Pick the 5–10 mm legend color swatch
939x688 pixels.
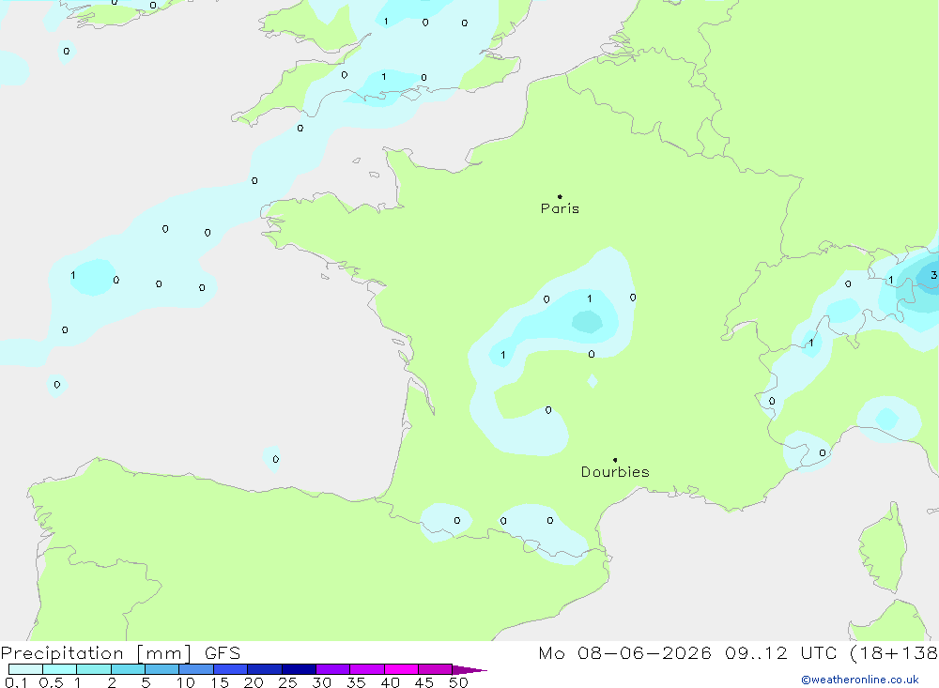pos(162,669)
